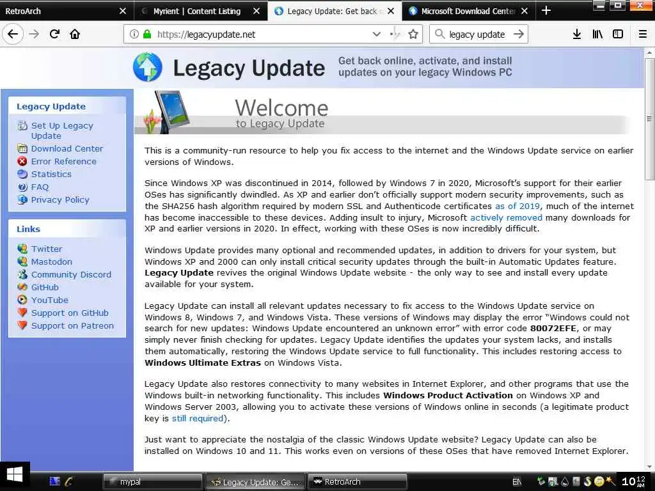
Task: Click the Twitter globe icon
Action: point(22,249)
